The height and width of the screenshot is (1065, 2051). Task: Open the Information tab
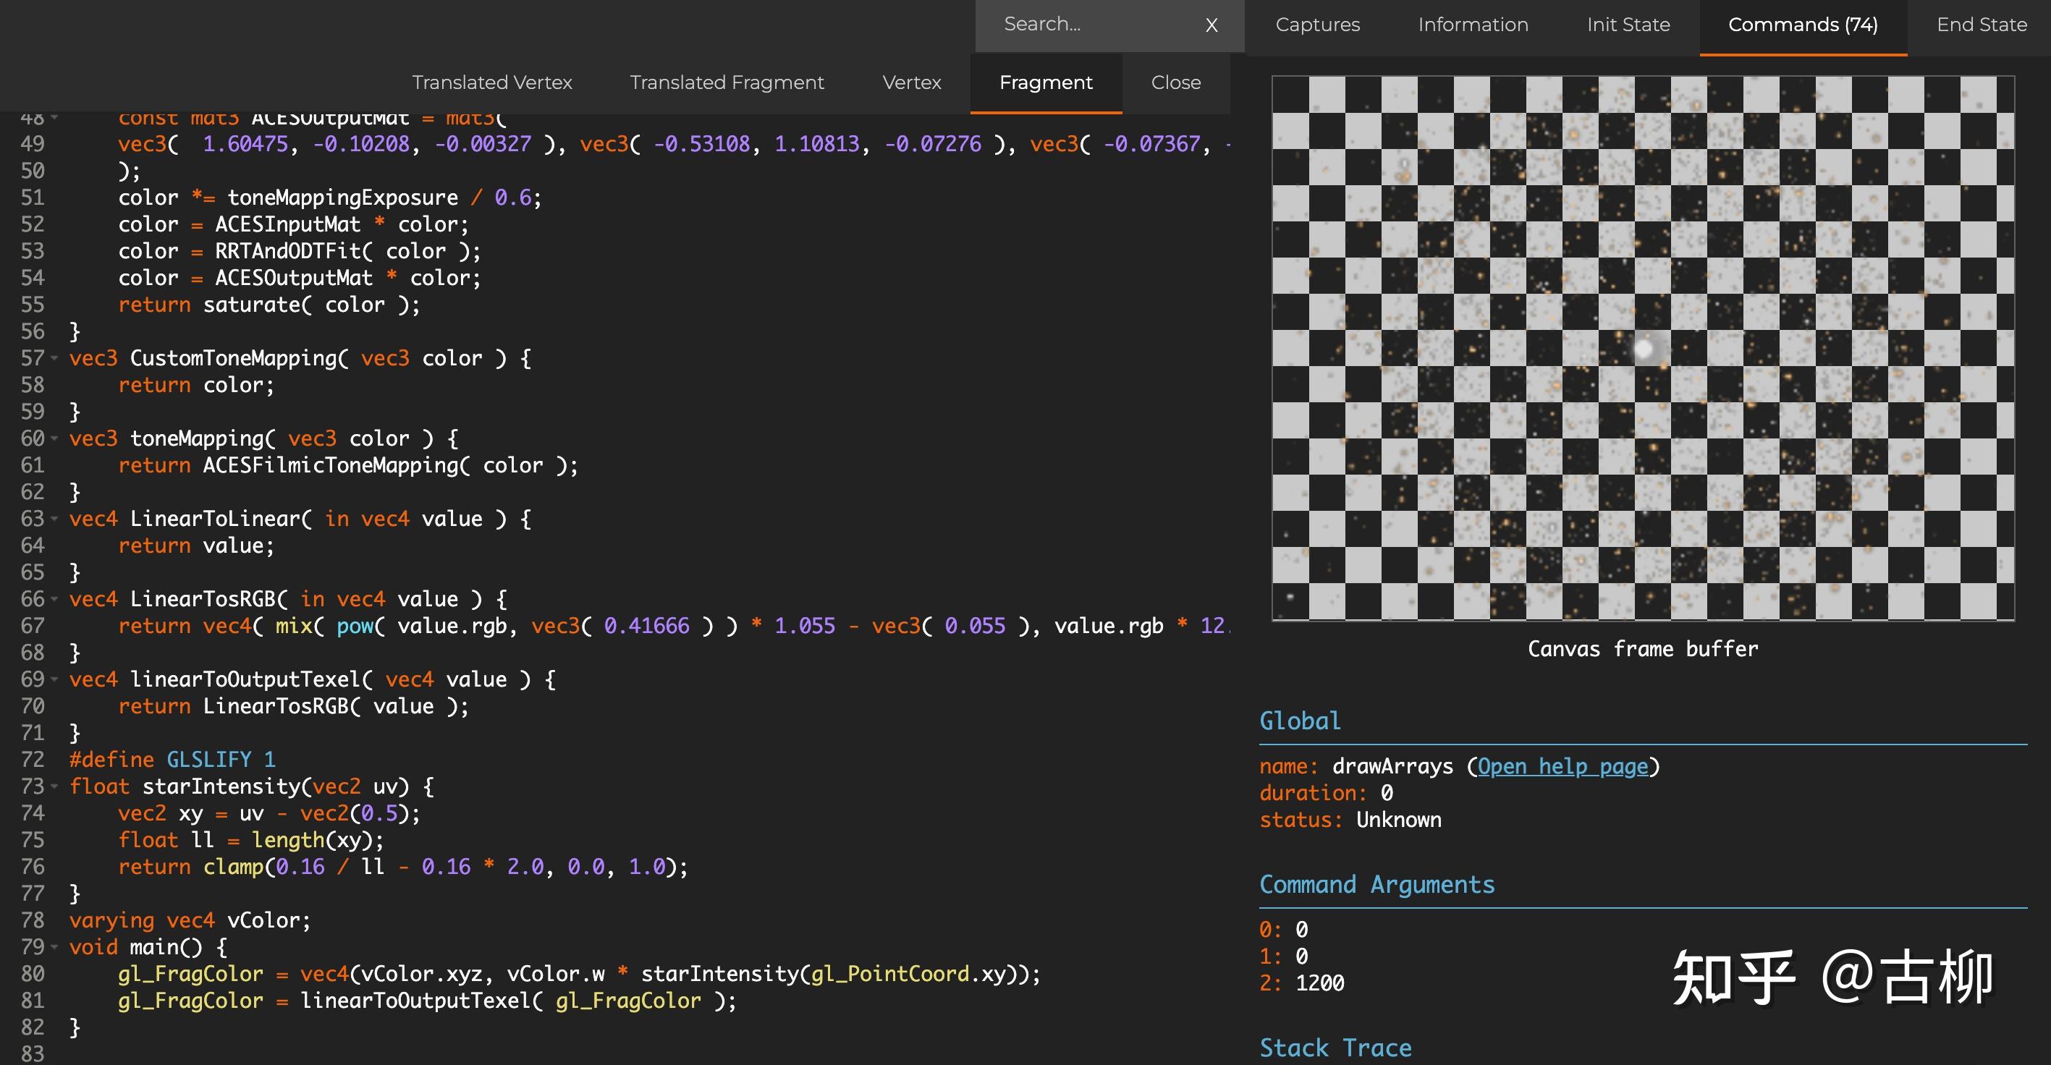click(1472, 25)
